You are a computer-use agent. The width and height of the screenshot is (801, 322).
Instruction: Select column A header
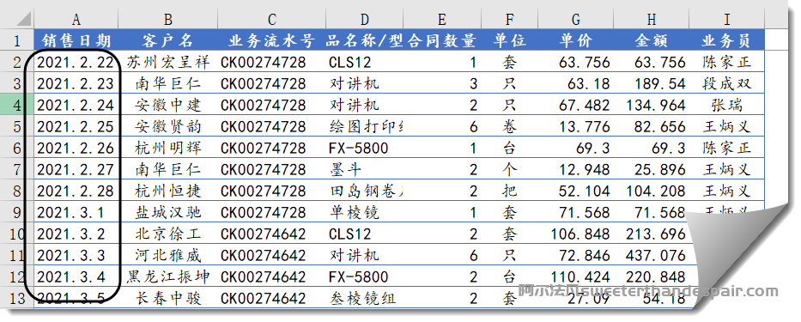[x=76, y=20]
